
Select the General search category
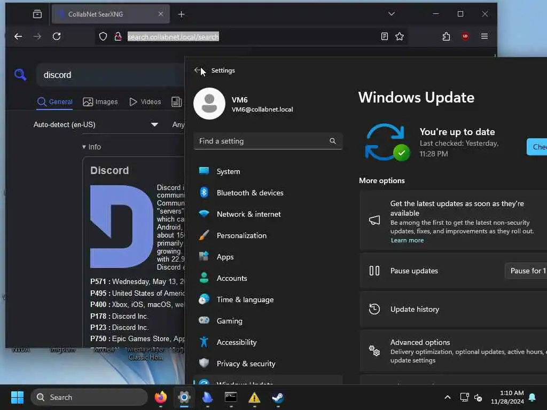pos(55,102)
